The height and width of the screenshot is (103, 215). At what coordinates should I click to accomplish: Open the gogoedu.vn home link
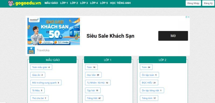click(28, 3)
